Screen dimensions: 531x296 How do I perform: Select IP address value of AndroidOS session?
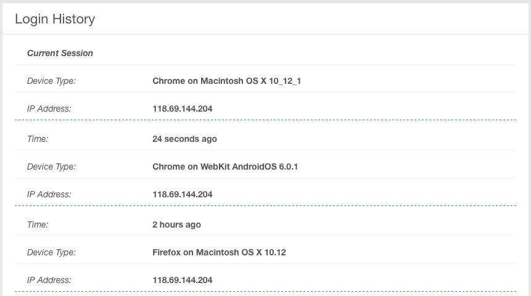tap(182, 194)
